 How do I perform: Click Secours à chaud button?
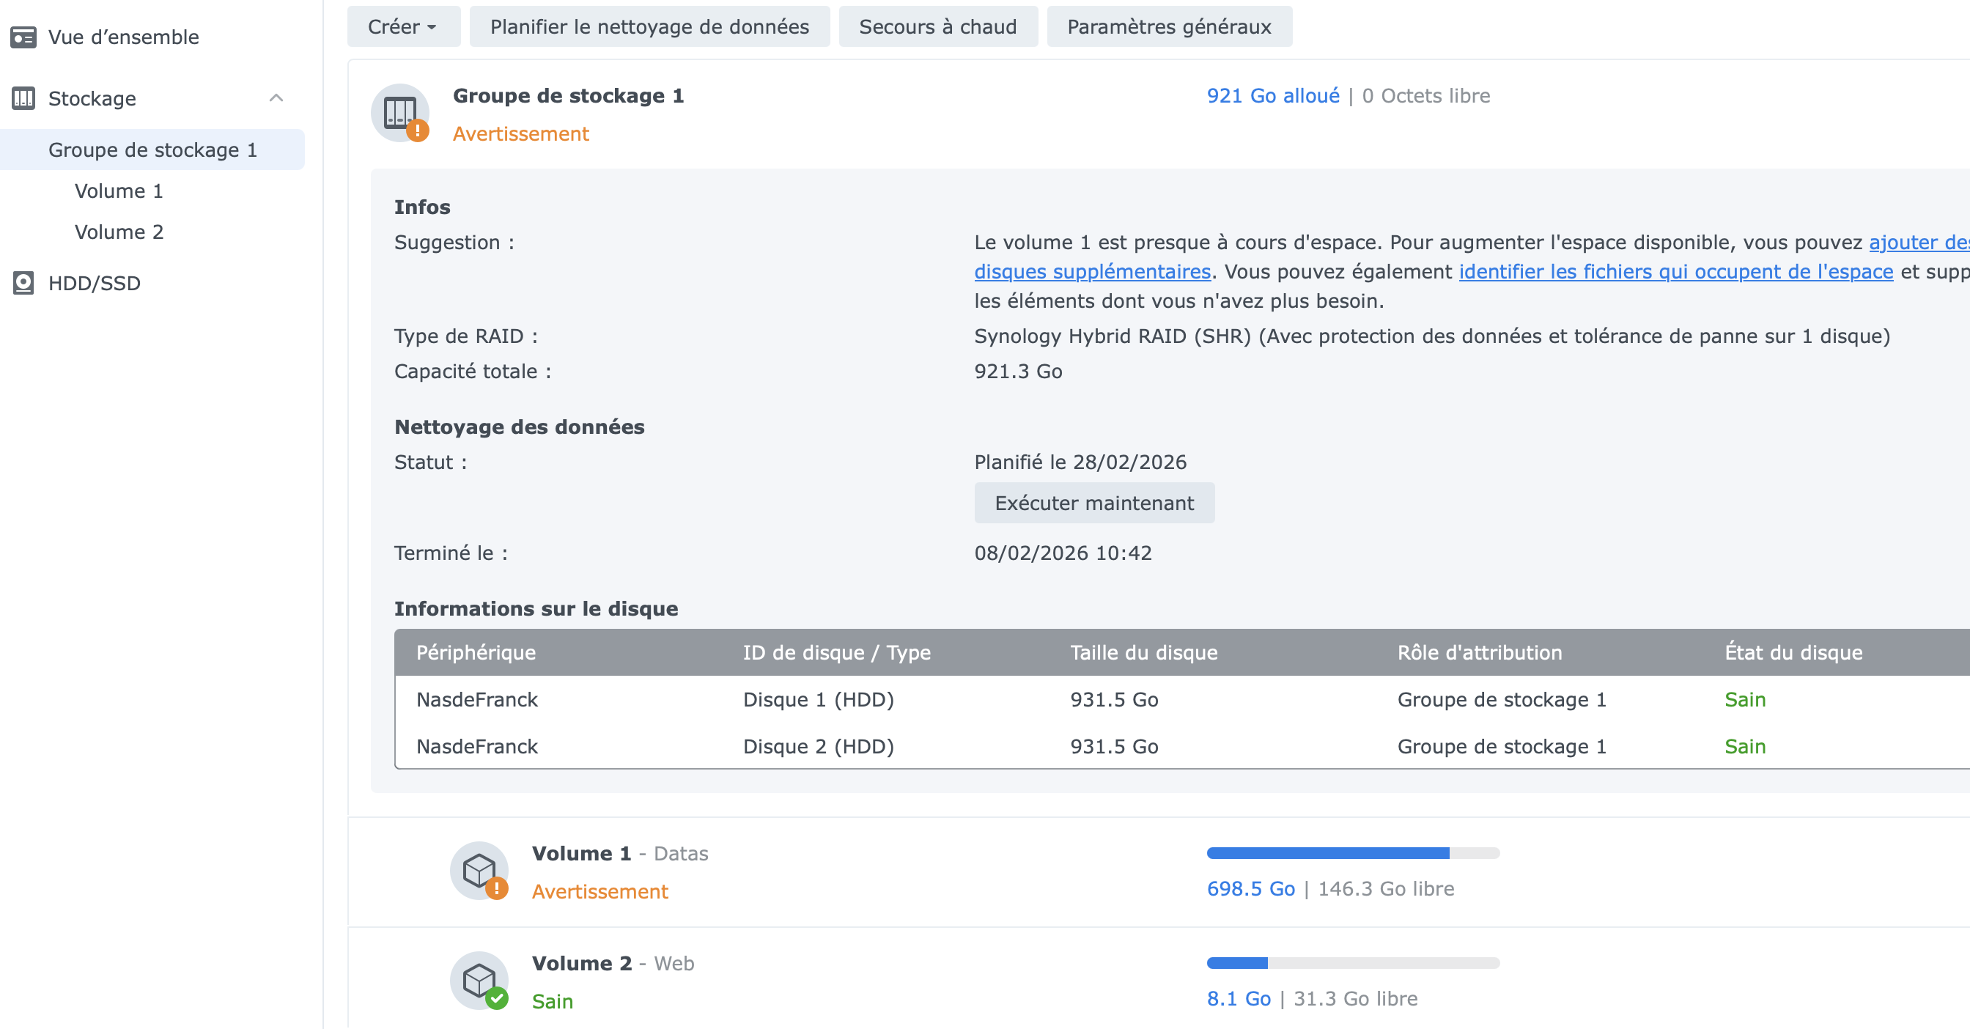click(x=937, y=27)
